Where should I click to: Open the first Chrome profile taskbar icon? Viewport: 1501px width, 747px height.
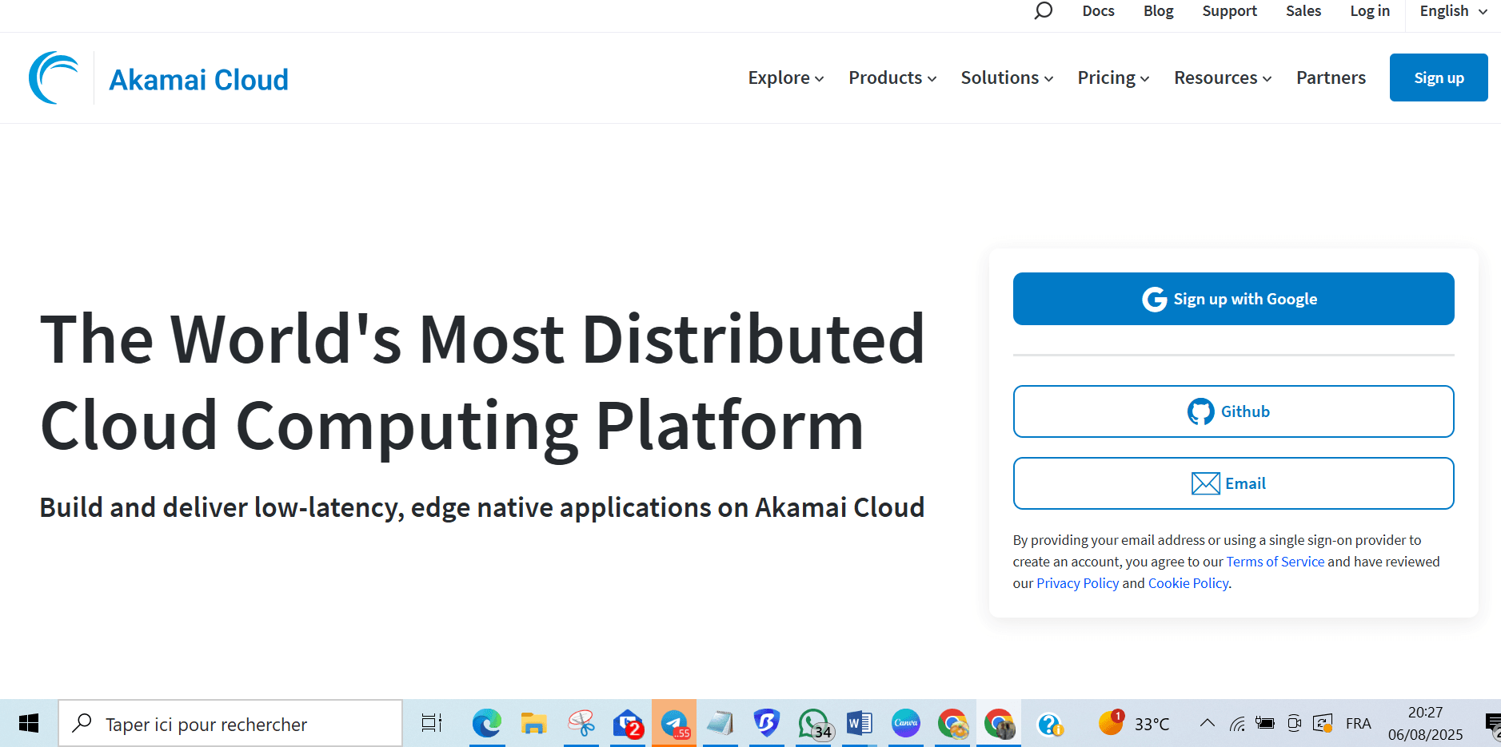pos(952,724)
